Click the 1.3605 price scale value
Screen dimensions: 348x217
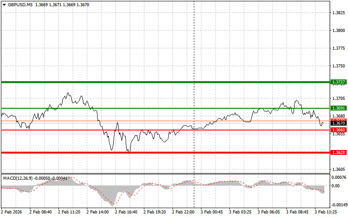(339, 170)
